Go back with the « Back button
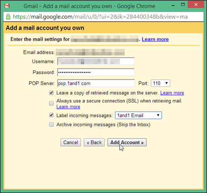This screenshot has height=193, width=207. [x=94, y=142]
